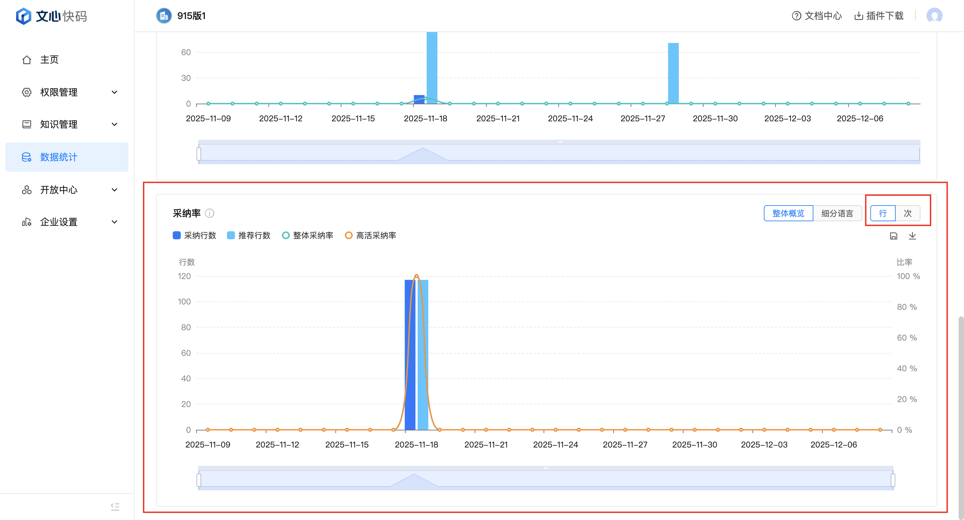Switch to 细分语言 tab
964x520 pixels.
837,213
